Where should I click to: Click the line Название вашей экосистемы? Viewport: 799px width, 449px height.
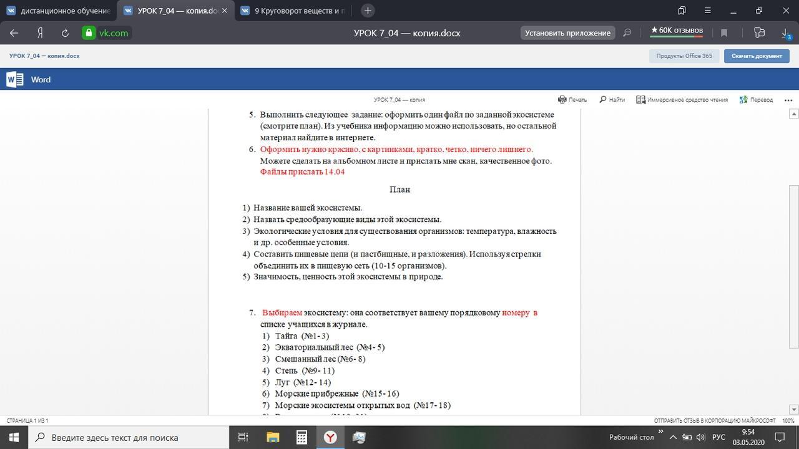pyautogui.click(x=308, y=208)
